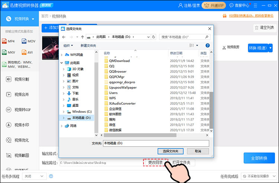Go up one folder level

pyautogui.click(x=82, y=37)
